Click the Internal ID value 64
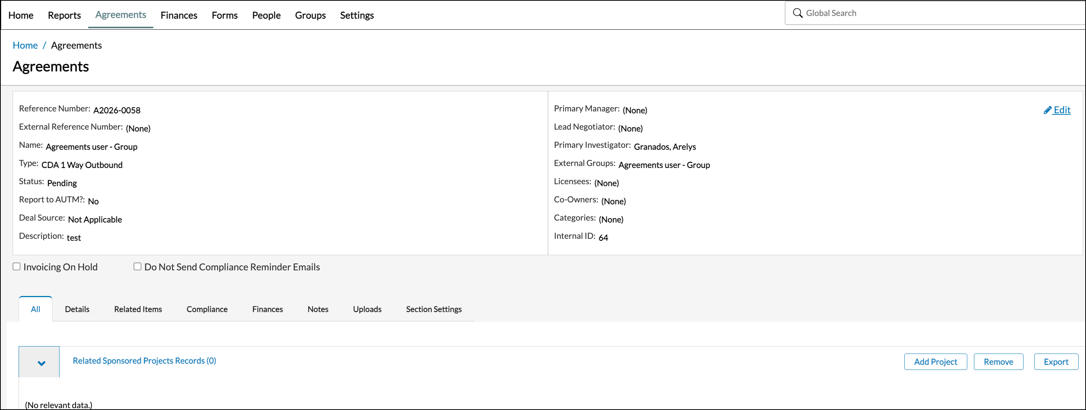Screen dimensions: 1086x410 point(603,238)
